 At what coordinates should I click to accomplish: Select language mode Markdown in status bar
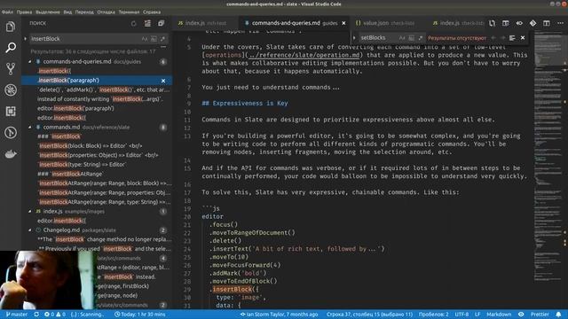point(499,315)
